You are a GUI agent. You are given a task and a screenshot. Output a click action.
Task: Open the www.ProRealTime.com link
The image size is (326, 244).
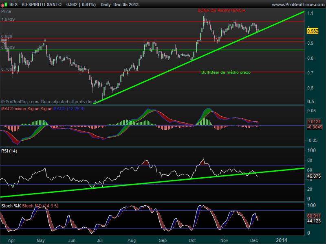(x=298, y=4)
